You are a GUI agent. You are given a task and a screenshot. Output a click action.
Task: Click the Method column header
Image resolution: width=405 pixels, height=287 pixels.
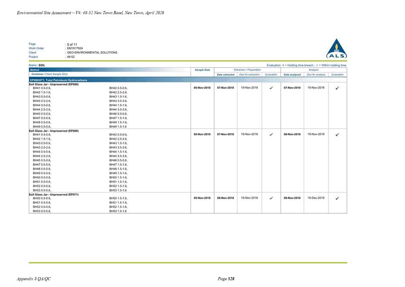[34, 70]
